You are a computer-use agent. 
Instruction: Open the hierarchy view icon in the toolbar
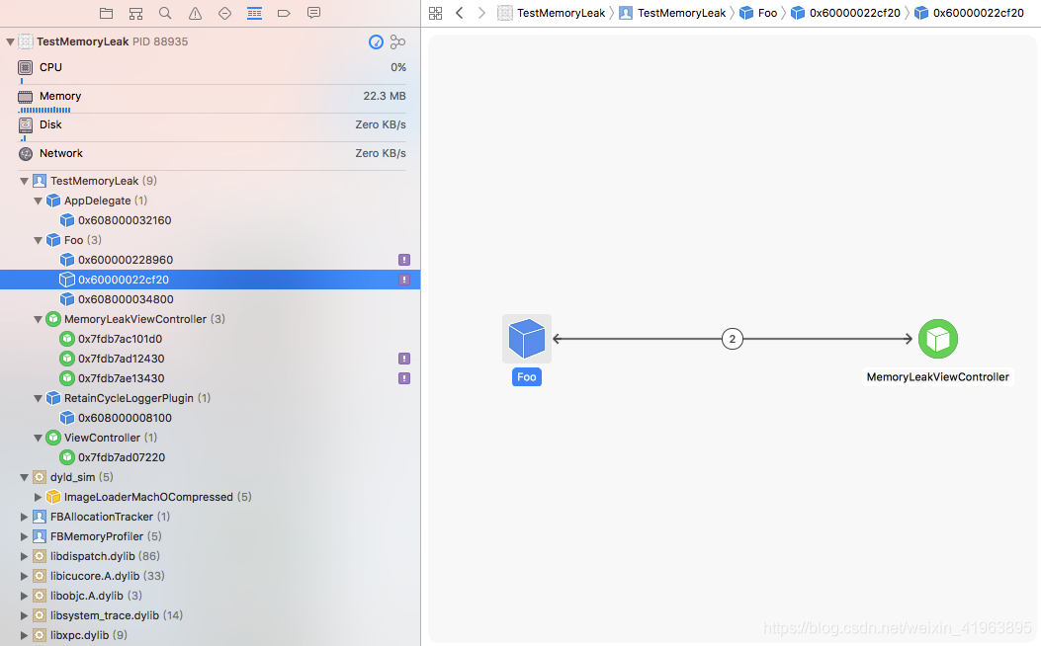pyautogui.click(x=135, y=13)
